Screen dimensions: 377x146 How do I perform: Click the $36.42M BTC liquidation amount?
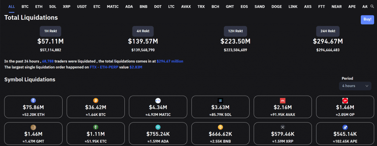coord(95,107)
